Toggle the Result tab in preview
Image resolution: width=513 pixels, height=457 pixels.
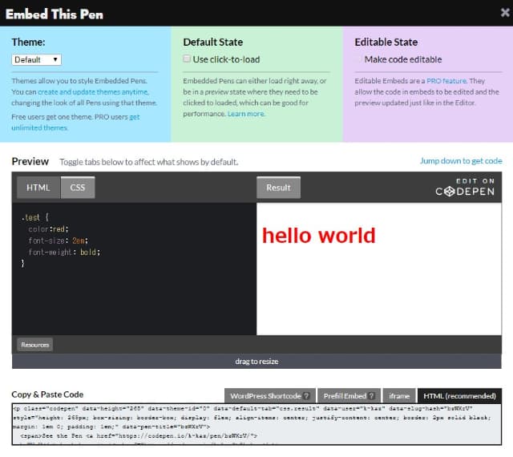click(x=278, y=188)
